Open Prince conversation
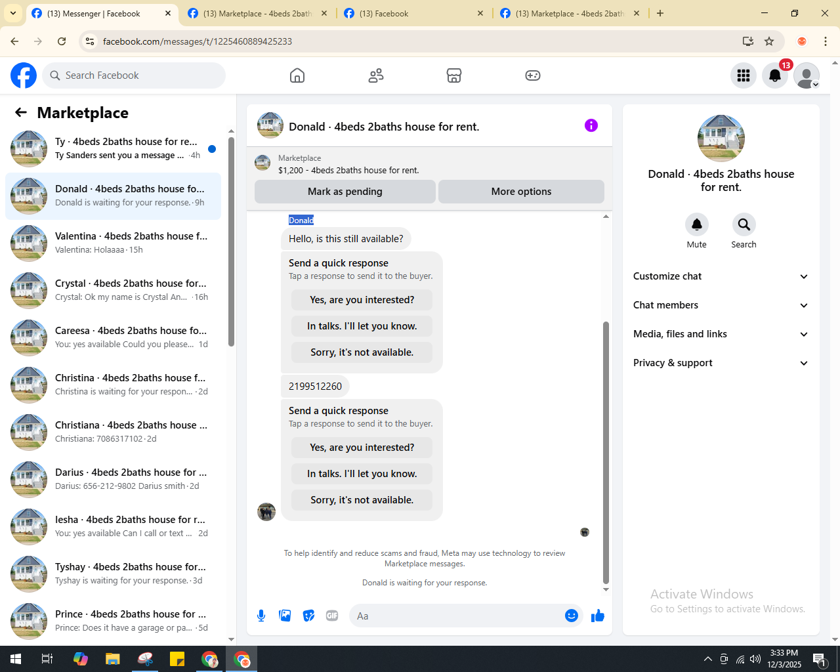Viewport: 840px width, 672px height. [113, 621]
